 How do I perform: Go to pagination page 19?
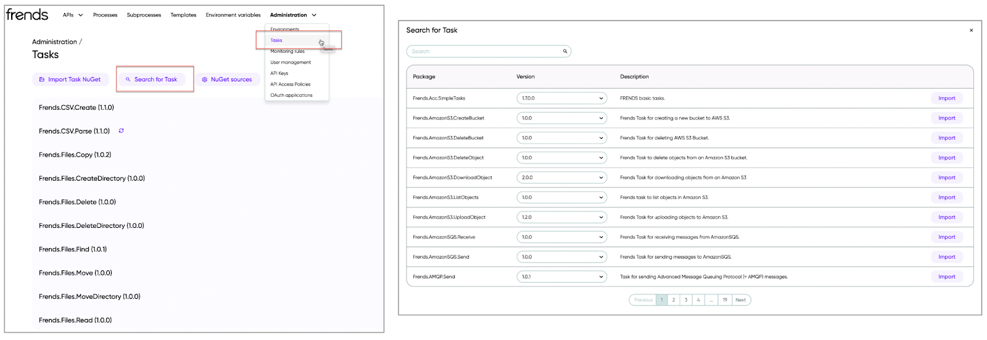[x=725, y=300]
